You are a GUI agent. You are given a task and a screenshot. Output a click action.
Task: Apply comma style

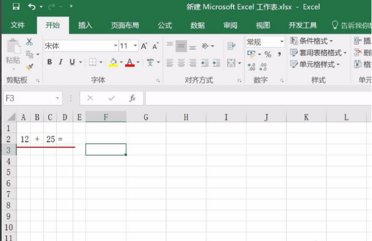coord(280,54)
